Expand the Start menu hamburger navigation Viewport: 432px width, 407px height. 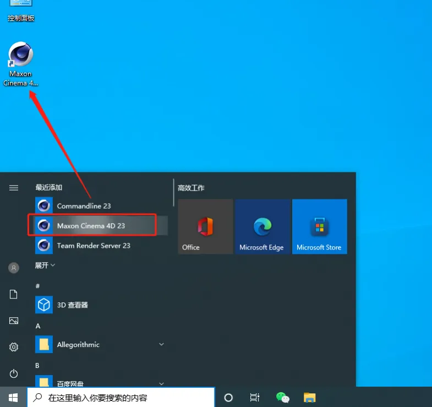click(x=14, y=188)
